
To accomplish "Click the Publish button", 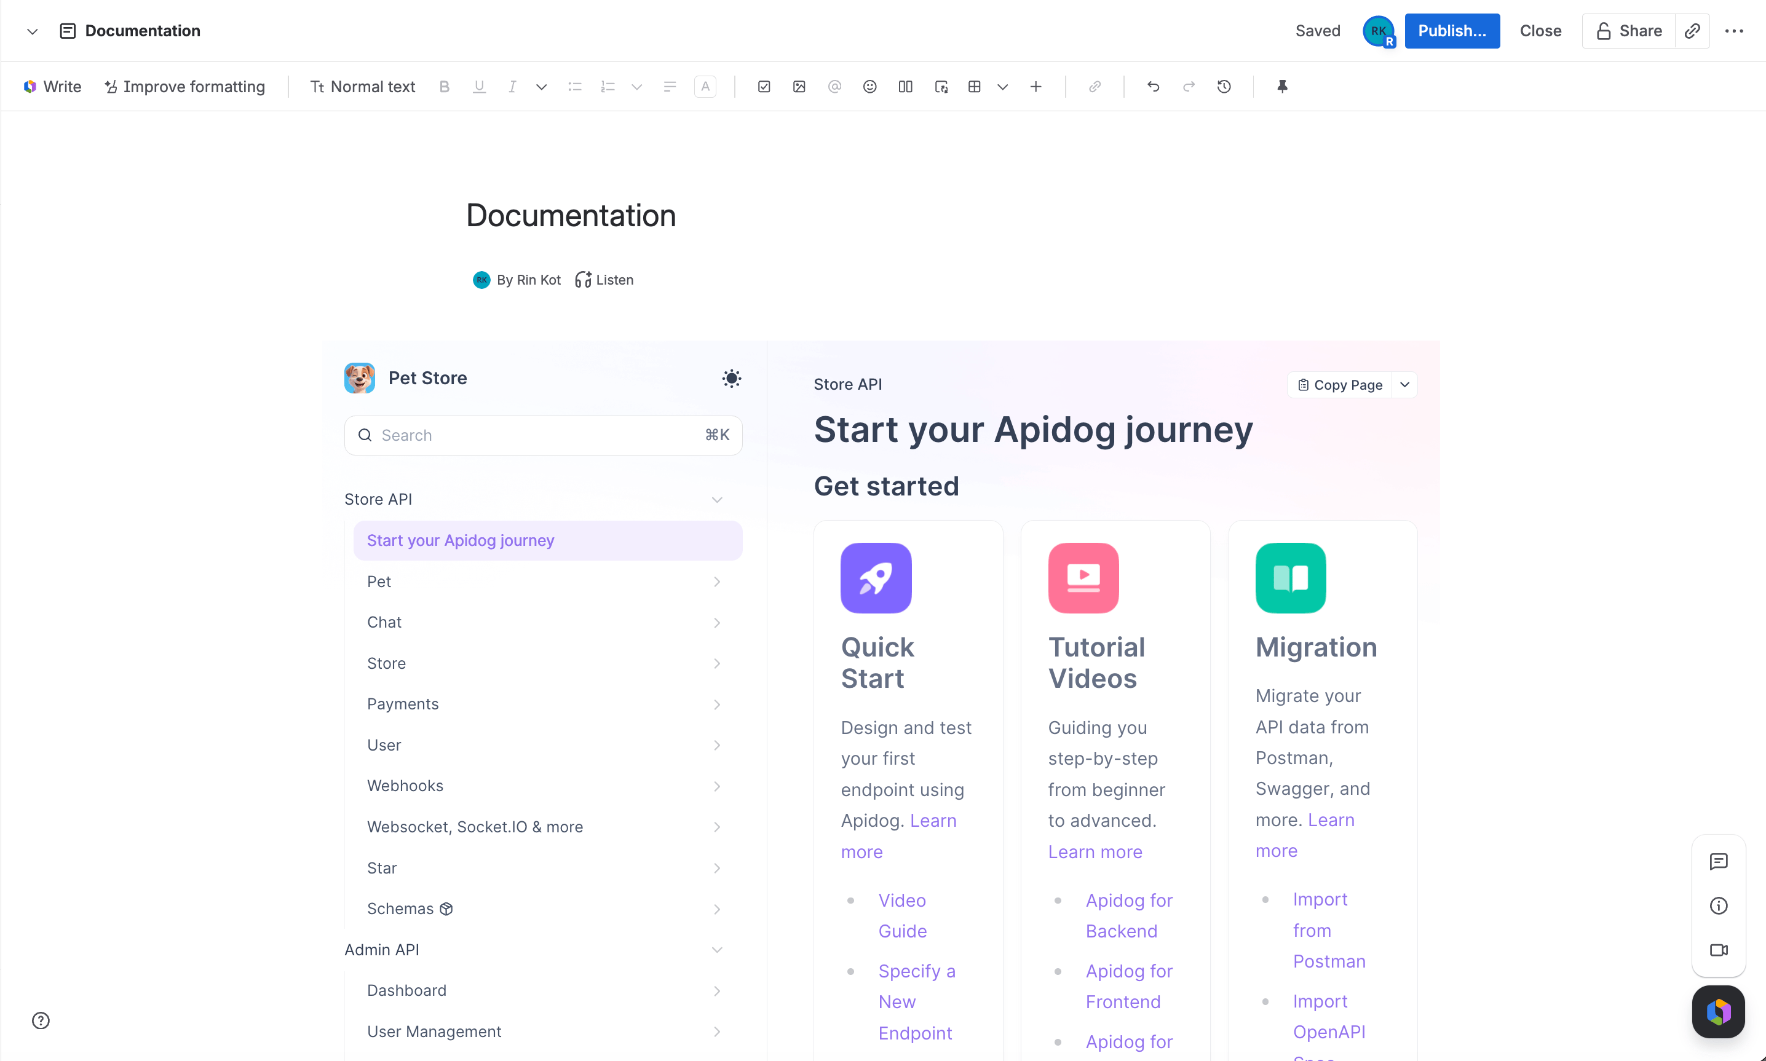I will point(1452,31).
